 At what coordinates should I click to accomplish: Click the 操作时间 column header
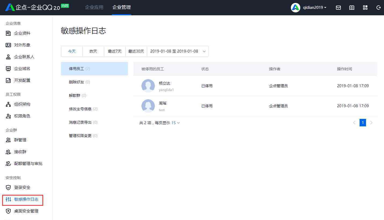click(x=345, y=69)
